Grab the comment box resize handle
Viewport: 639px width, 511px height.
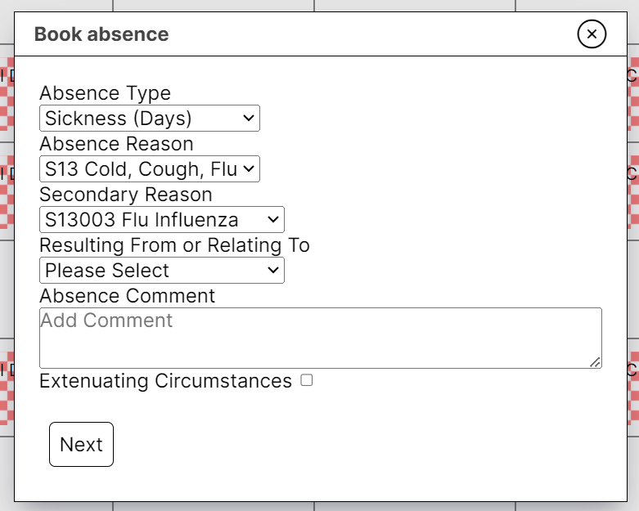595,361
